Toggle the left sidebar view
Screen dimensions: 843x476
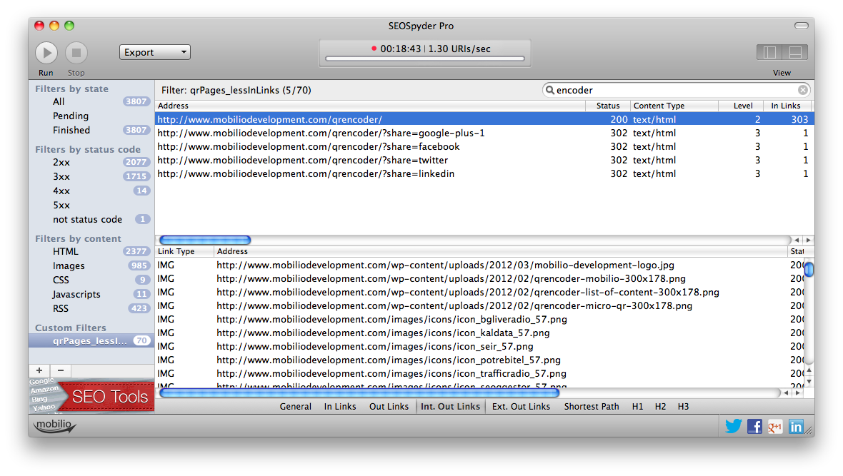coord(769,52)
